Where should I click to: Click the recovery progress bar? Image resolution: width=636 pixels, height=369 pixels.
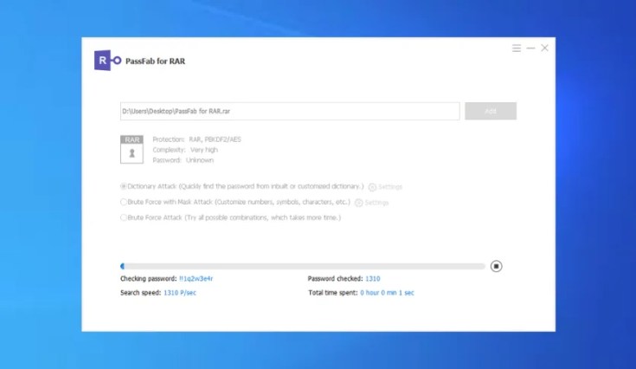pyautogui.click(x=303, y=266)
